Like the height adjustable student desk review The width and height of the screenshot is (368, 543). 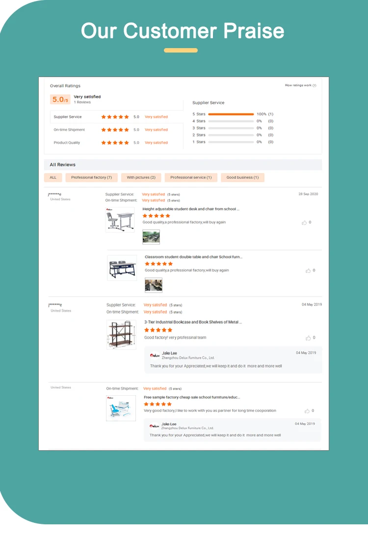(304, 223)
